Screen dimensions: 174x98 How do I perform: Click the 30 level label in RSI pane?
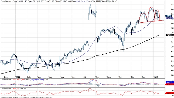tap(172, 96)
